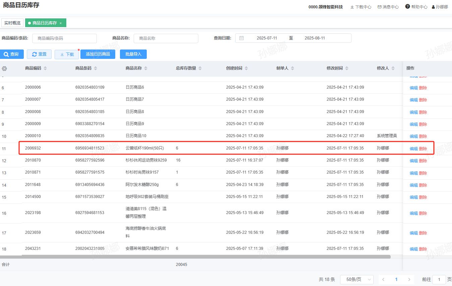Open the 下载中心 download center
The height and width of the screenshot is (286, 452).
tap(361, 7)
